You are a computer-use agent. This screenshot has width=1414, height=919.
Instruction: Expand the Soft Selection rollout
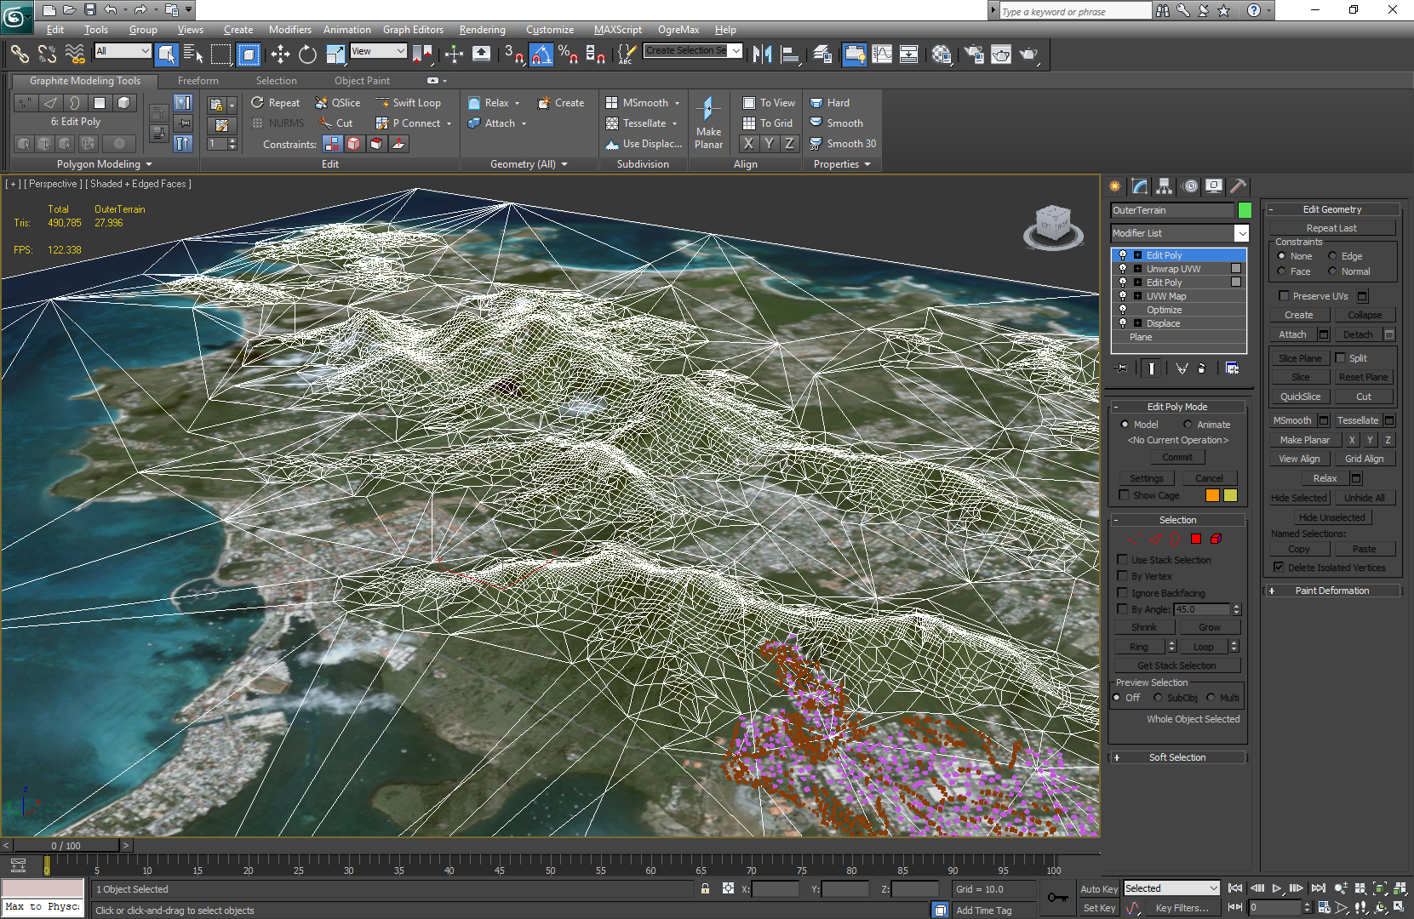click(x=1177, y=757)
